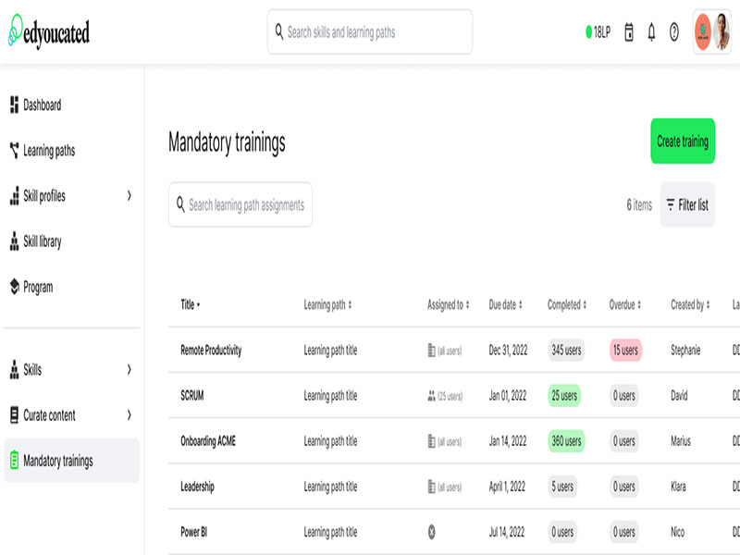
Task: Focus the Search skills and learning paths field
Action: [370, 32]
